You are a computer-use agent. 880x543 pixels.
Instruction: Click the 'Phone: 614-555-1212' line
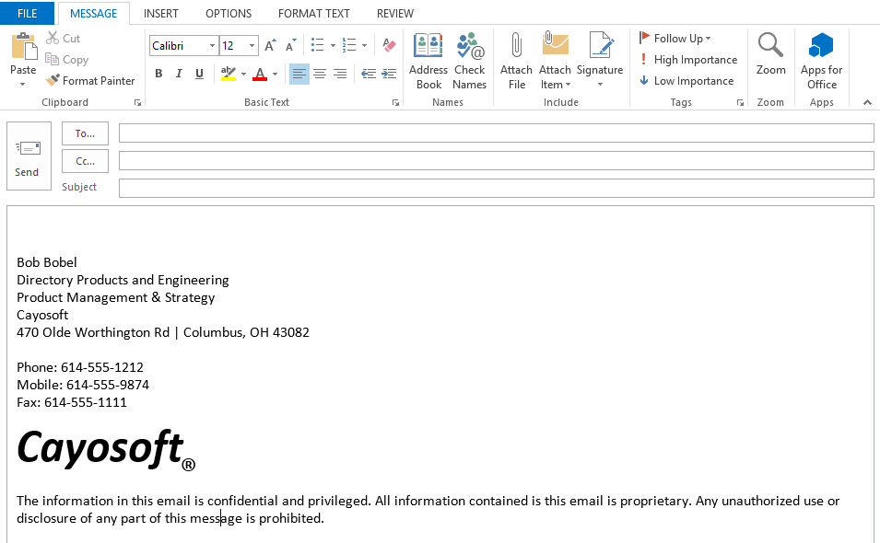point(80,367)
